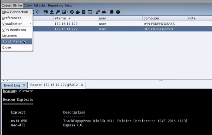
Task: Close the Event Log tab
Action: (24, 85)
